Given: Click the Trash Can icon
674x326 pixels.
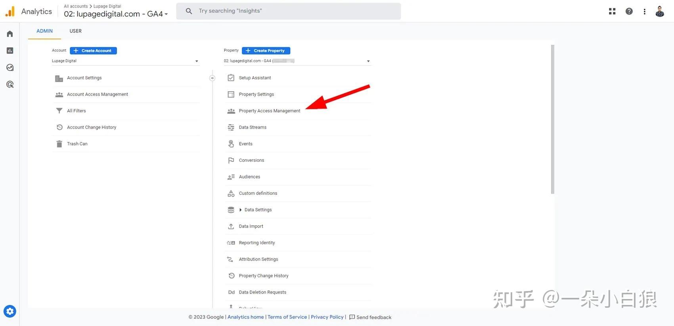Looking at the screenshot, I should point(59,144).
